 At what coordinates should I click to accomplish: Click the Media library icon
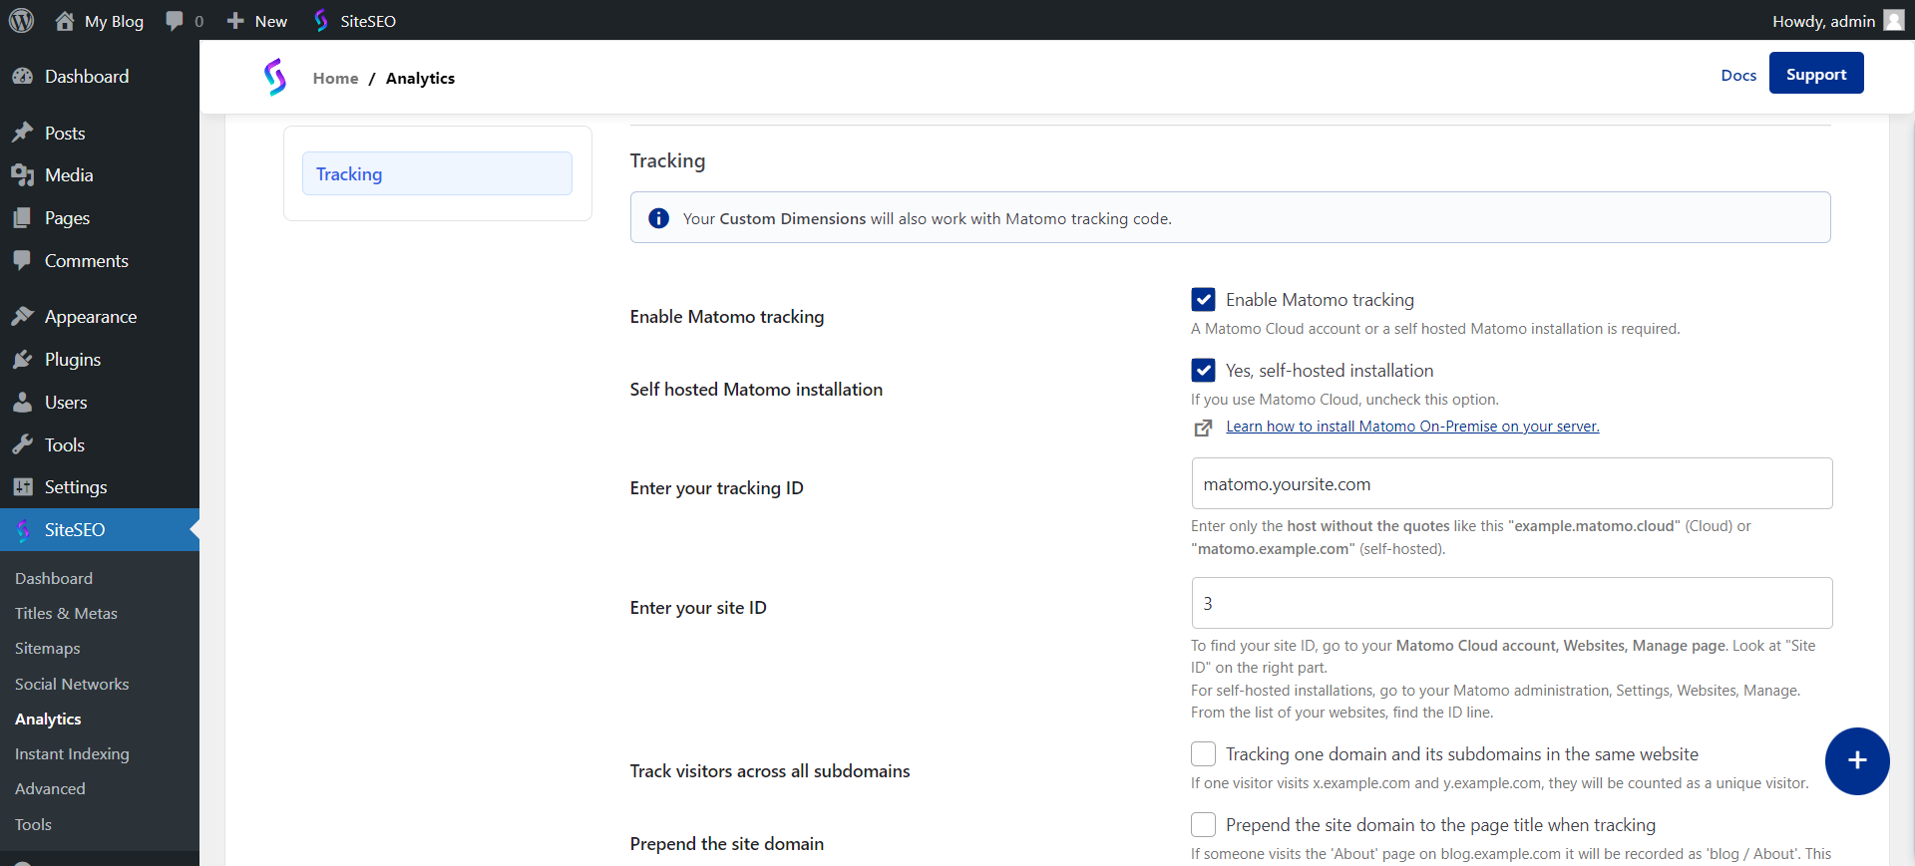tap(23, 175)
